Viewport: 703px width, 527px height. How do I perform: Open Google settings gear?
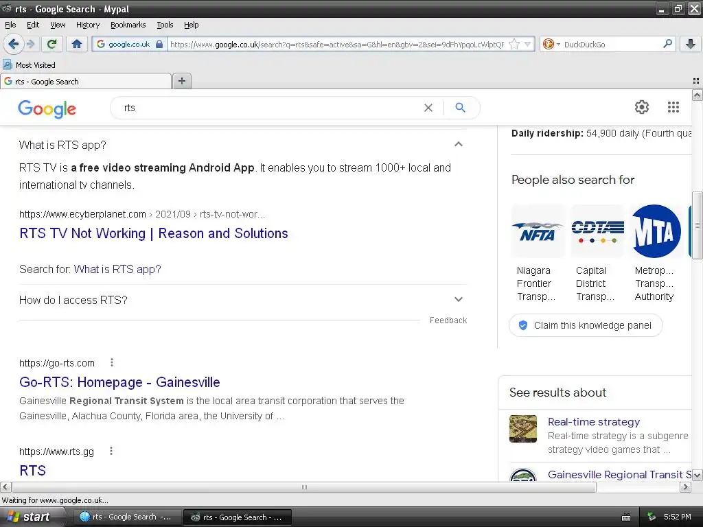coord(642,107)
